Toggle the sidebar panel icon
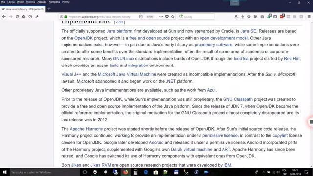This screenshot has width=313, height=176. 275,16
